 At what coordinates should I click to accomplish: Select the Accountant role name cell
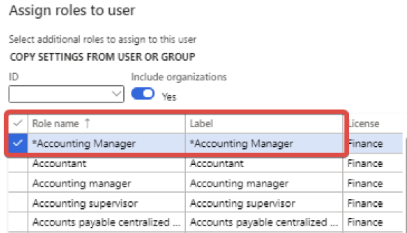[59, 163]
